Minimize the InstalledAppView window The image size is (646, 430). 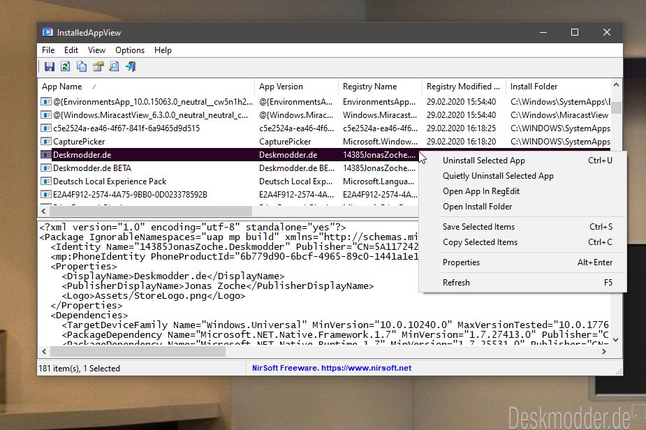tap(543, 32)
